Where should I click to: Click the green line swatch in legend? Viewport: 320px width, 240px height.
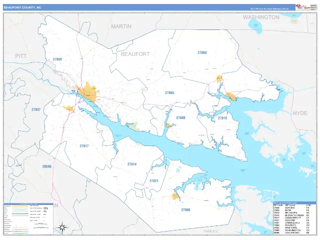coord(20,233)
